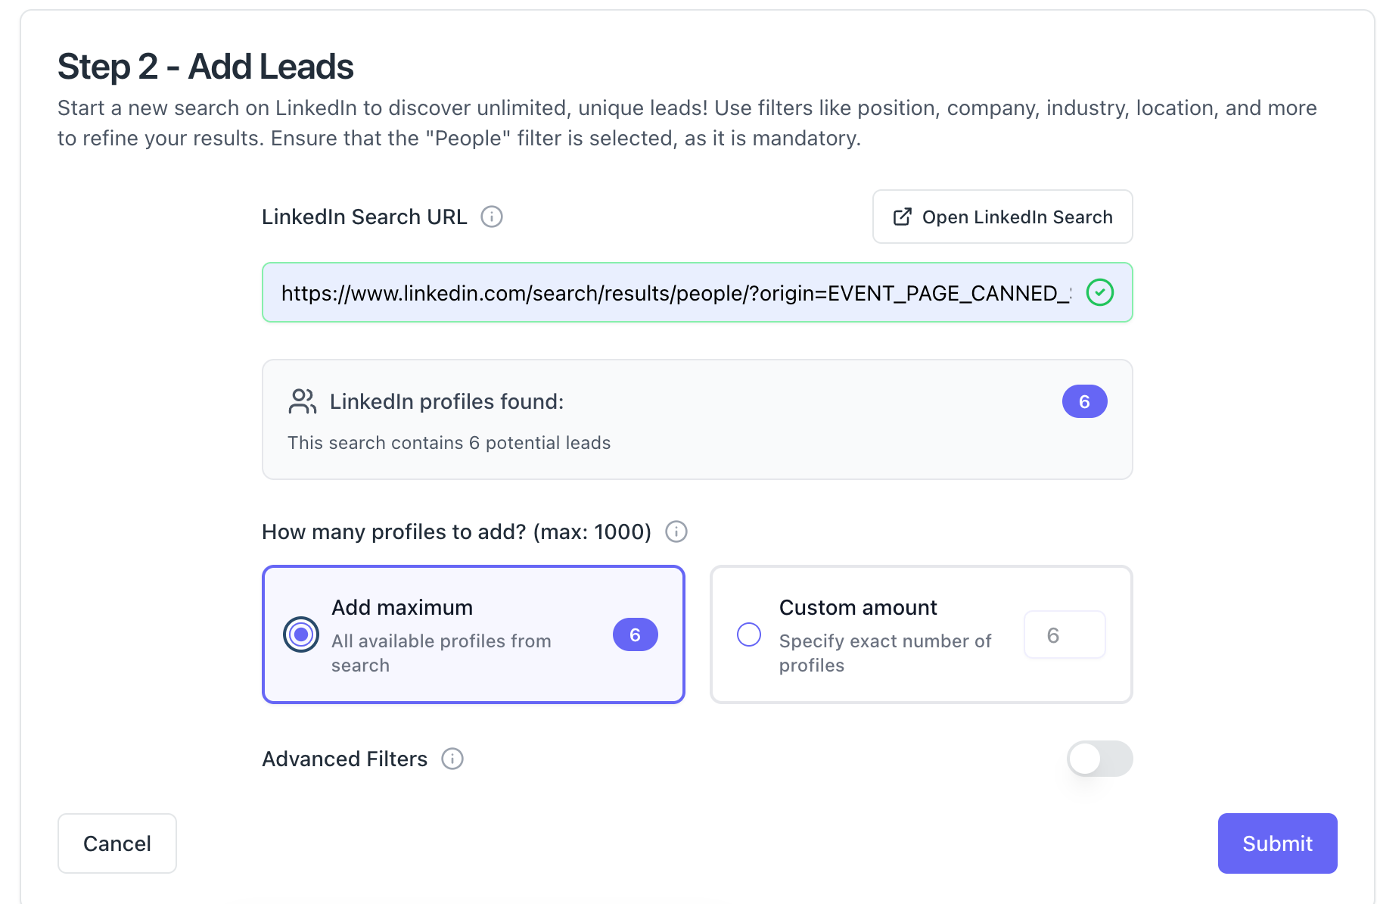Image resolution: width=1377 pixels, height=904 pixels.
Task: Select the Add maximum radio button
Action: coord(301,634)
